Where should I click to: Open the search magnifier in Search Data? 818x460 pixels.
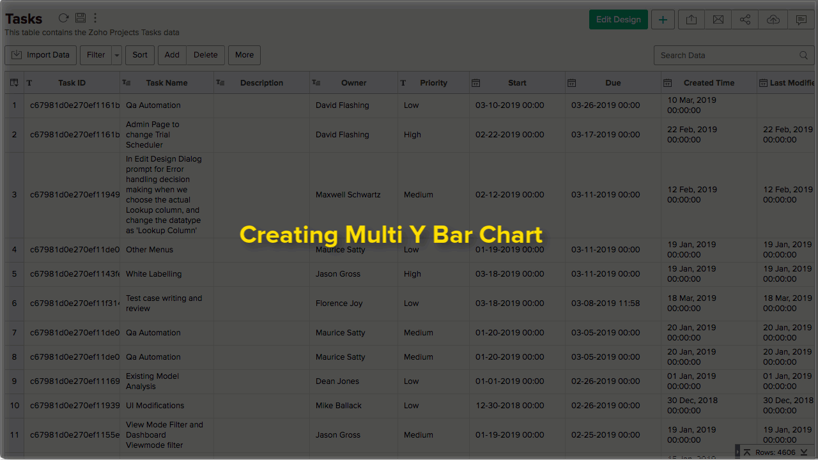coord(803,56)
